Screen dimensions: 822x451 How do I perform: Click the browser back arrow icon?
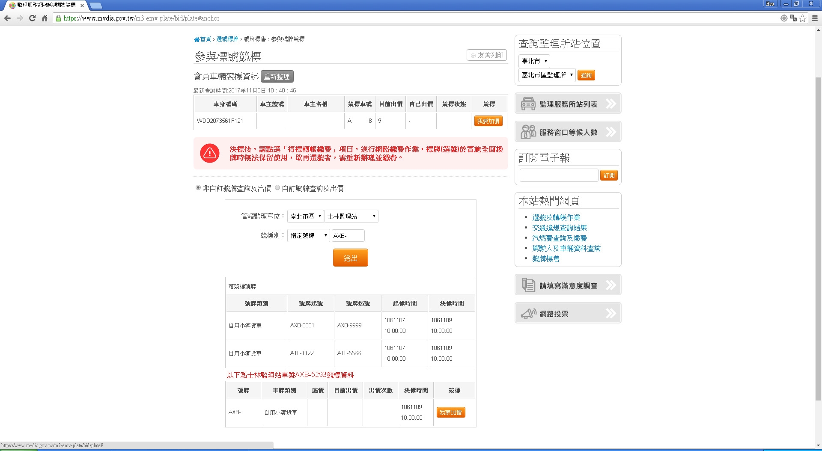pyautogui.click(x=7, y=18)
